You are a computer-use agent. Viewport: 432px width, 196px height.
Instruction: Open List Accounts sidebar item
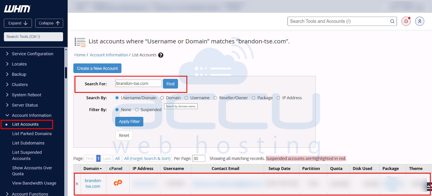point(25,124)
